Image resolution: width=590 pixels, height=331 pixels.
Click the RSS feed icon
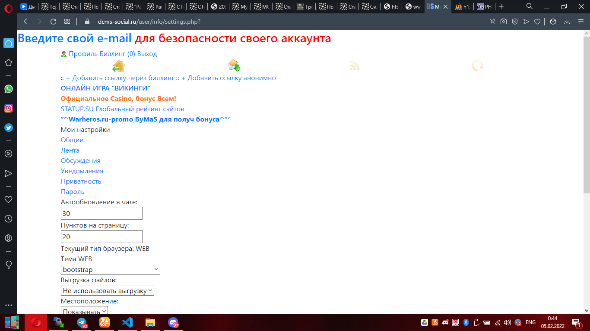click(354, 66)
